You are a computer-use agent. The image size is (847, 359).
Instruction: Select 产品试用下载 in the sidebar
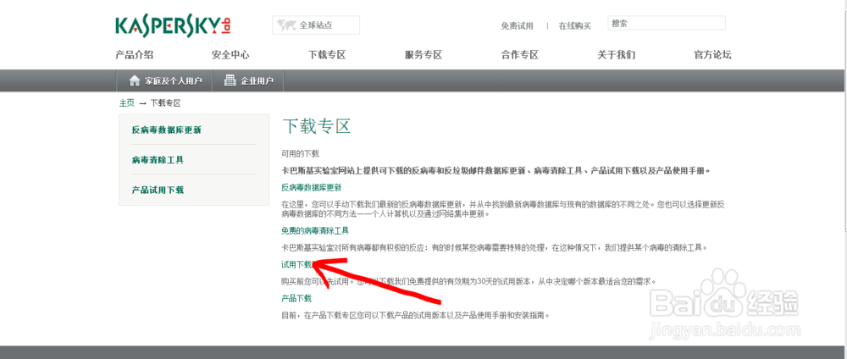pyautogui.click(x=158, y=190)
